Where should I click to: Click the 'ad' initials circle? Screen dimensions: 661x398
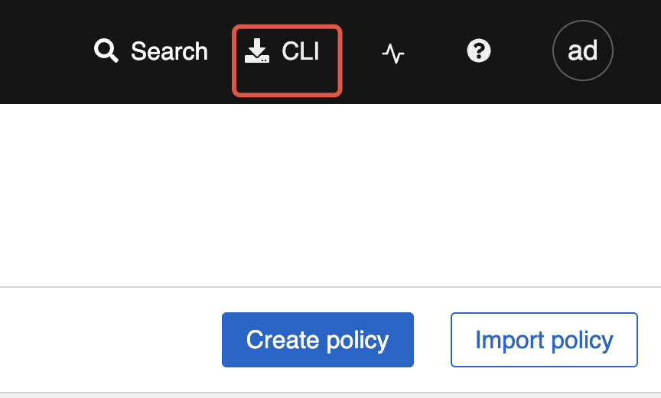point(582,51)
